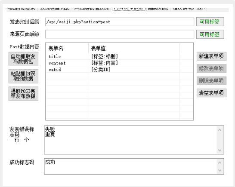The width and height of the screenshot is (235, 187).
Task: Click the 提取POST表单发布数据 button
Action: click(x=23, y=94)
